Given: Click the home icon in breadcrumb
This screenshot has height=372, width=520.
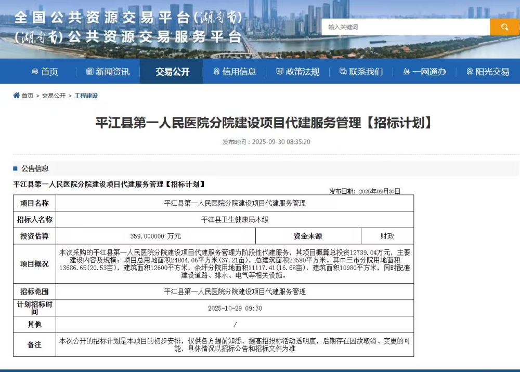Looking at the screenshot, I should pos(17,96).
